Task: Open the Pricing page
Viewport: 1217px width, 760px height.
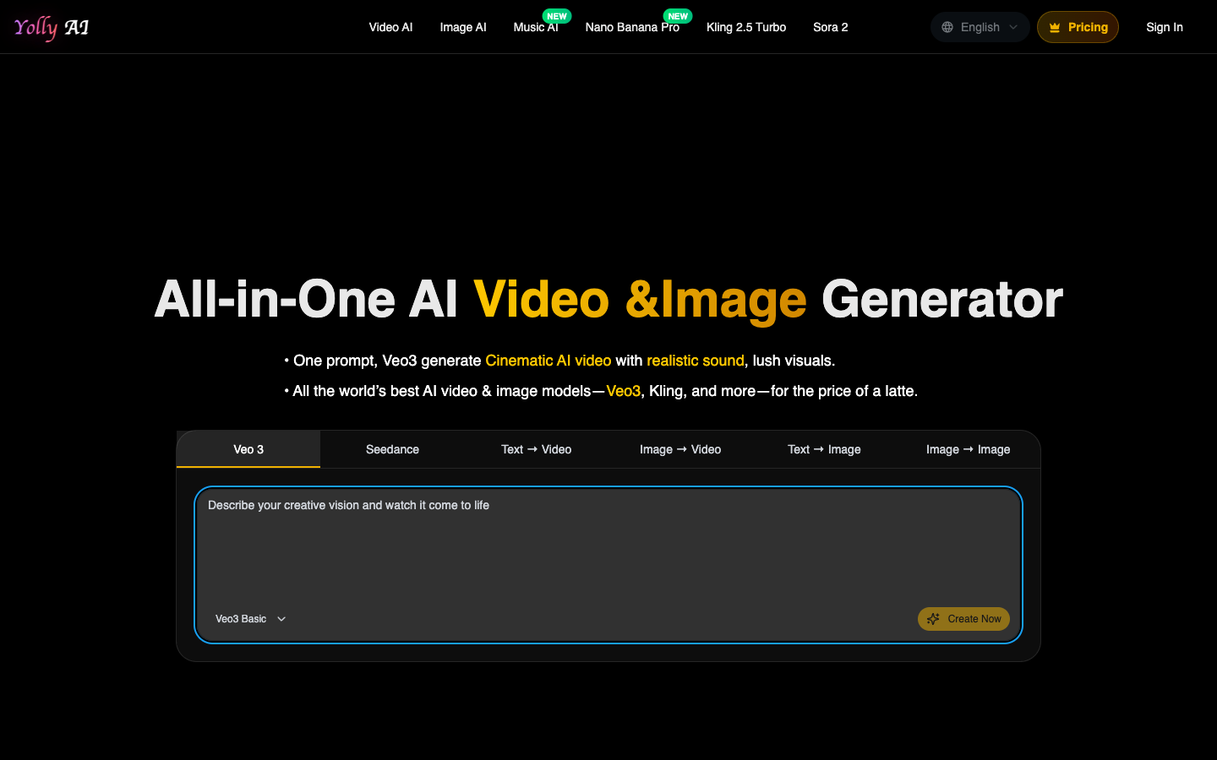Action: point(1078,27)
